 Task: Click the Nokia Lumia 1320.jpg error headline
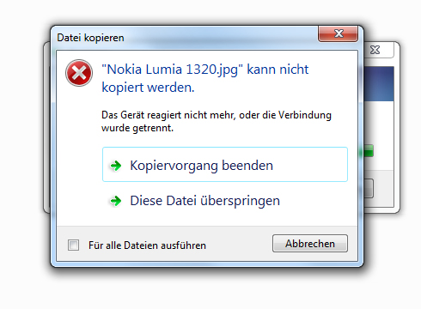coord(205,78)
